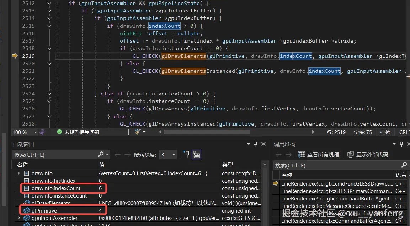Close the Autos (自动窗口) panel

(x=263, y=144)
